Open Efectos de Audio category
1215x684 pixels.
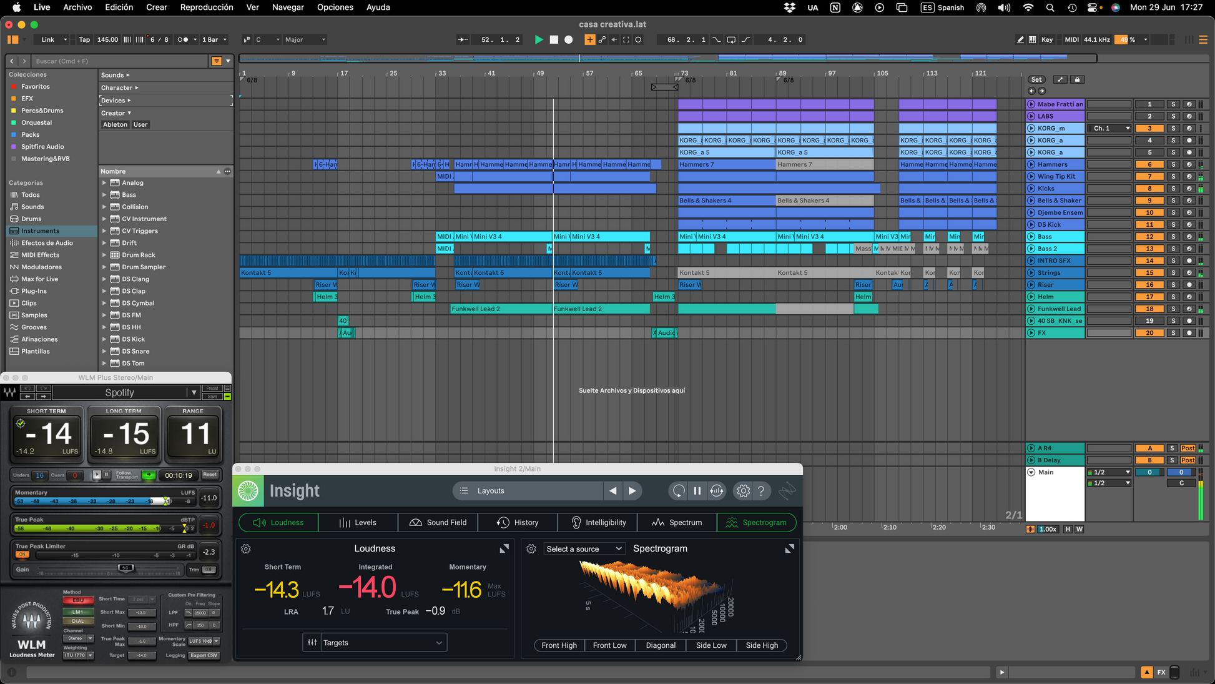click(47, 242)
